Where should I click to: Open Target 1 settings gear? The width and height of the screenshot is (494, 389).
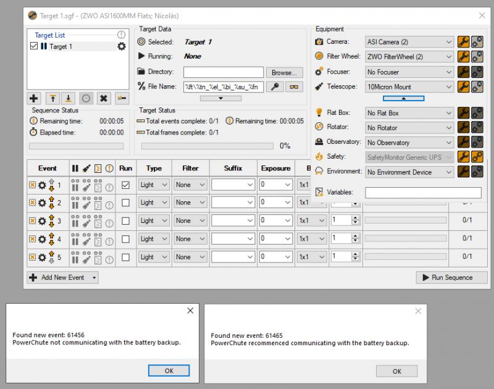click(121, 46)
